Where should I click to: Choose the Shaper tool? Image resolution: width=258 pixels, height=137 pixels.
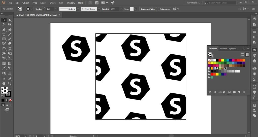point(4,43)
